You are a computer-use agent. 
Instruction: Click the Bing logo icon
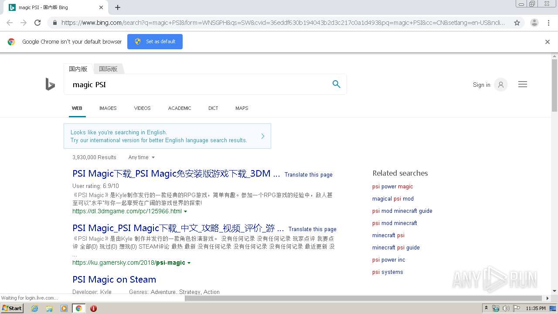pos(50,84)
